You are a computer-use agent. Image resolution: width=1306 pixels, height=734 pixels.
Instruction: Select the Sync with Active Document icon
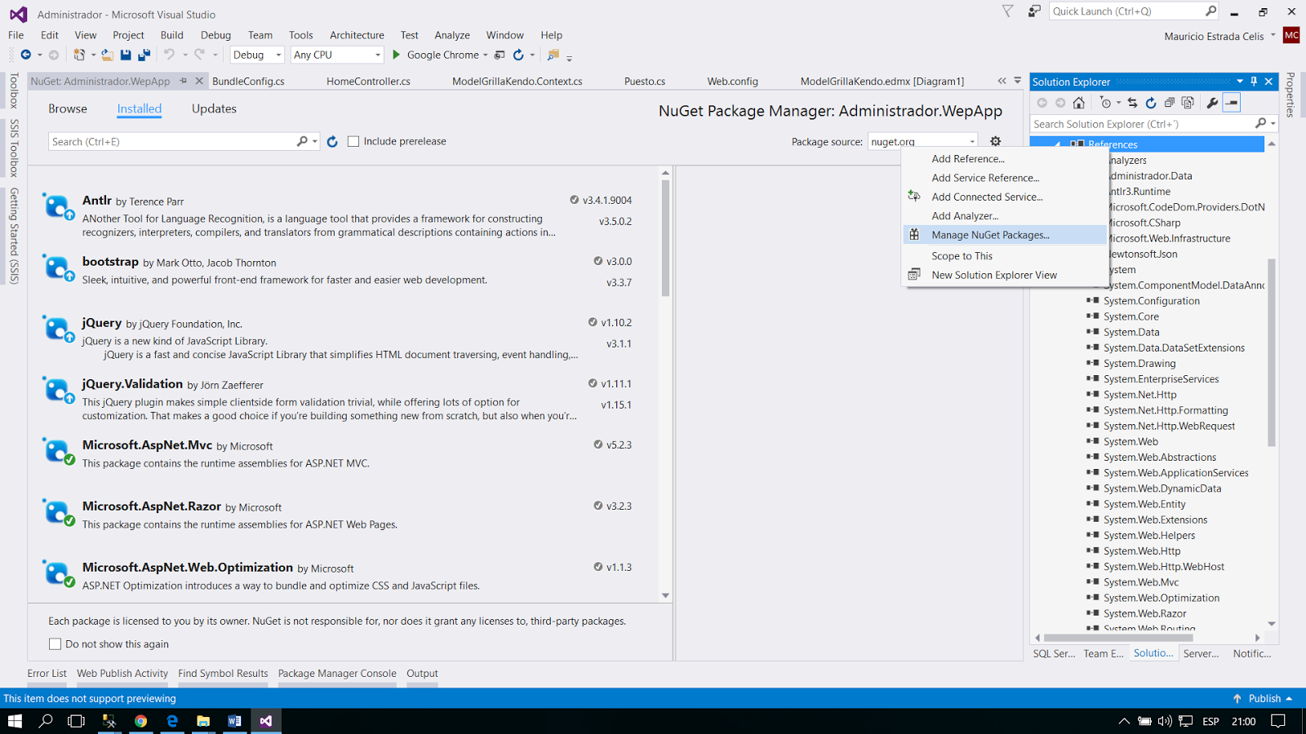coord(1133,103)
